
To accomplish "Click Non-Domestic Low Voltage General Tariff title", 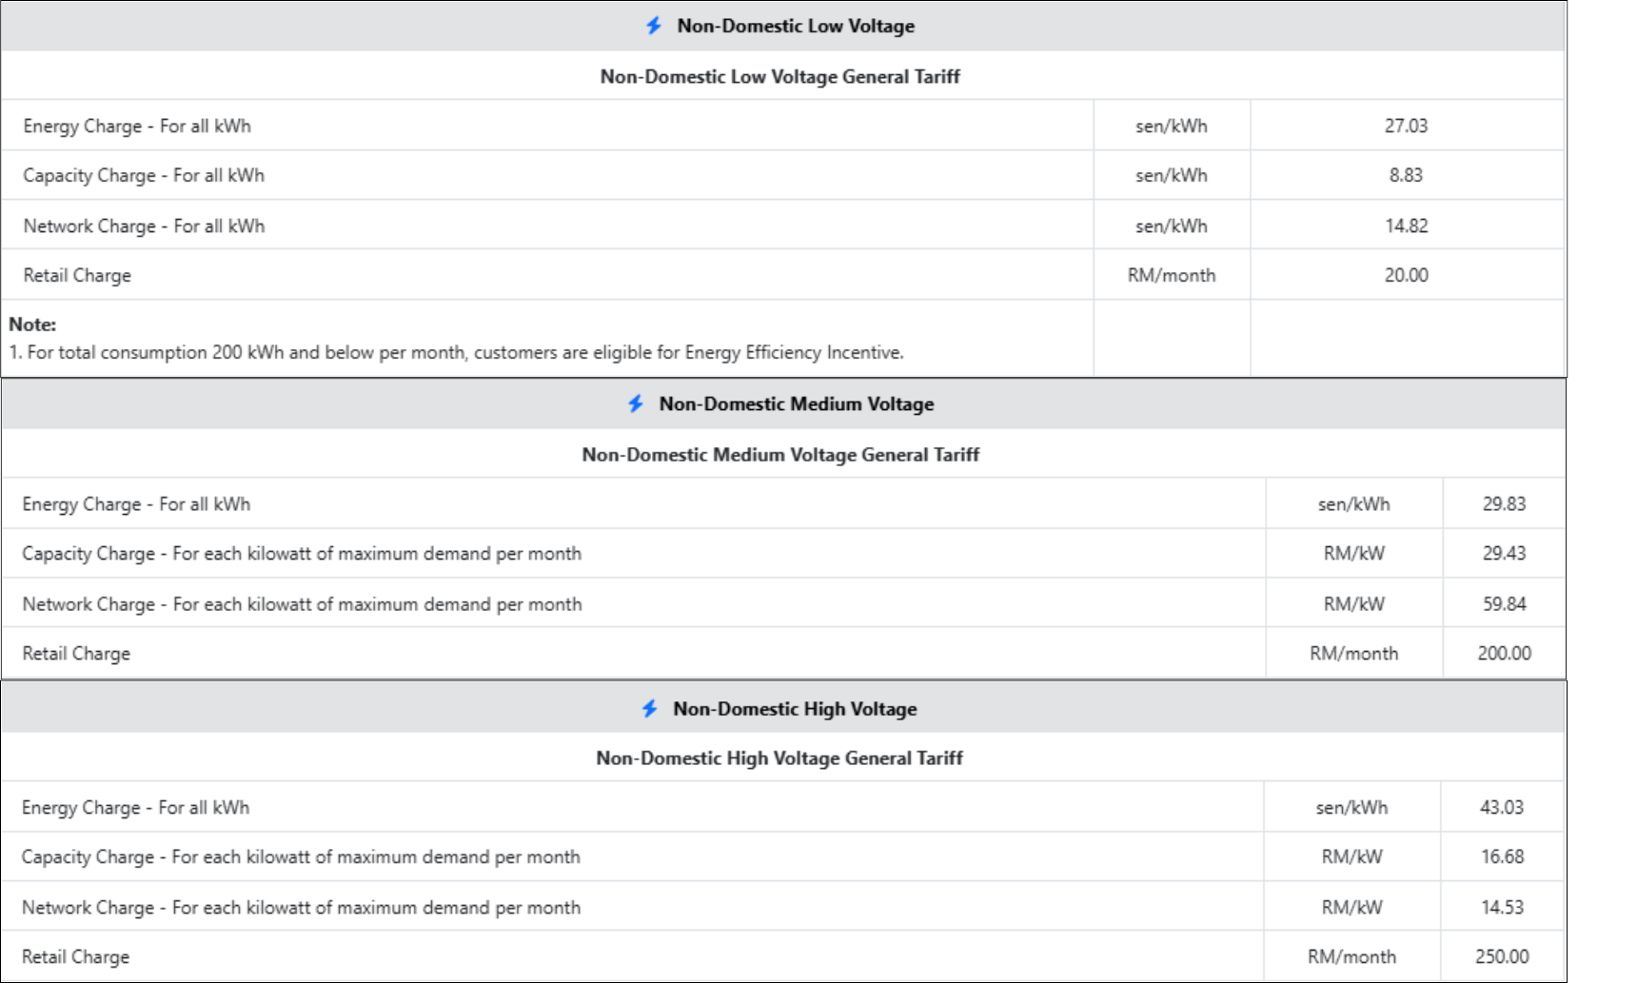I will pos(780,76).
